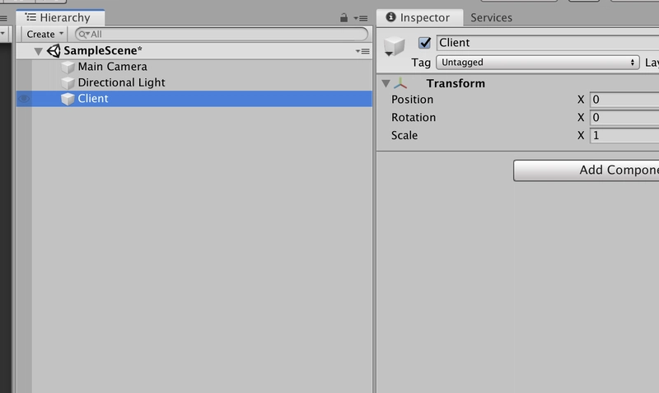Image resolution: width=659 pixels, height=393 pixels.
Task: Select the Hierarchy tab
Action: [60, 17]
